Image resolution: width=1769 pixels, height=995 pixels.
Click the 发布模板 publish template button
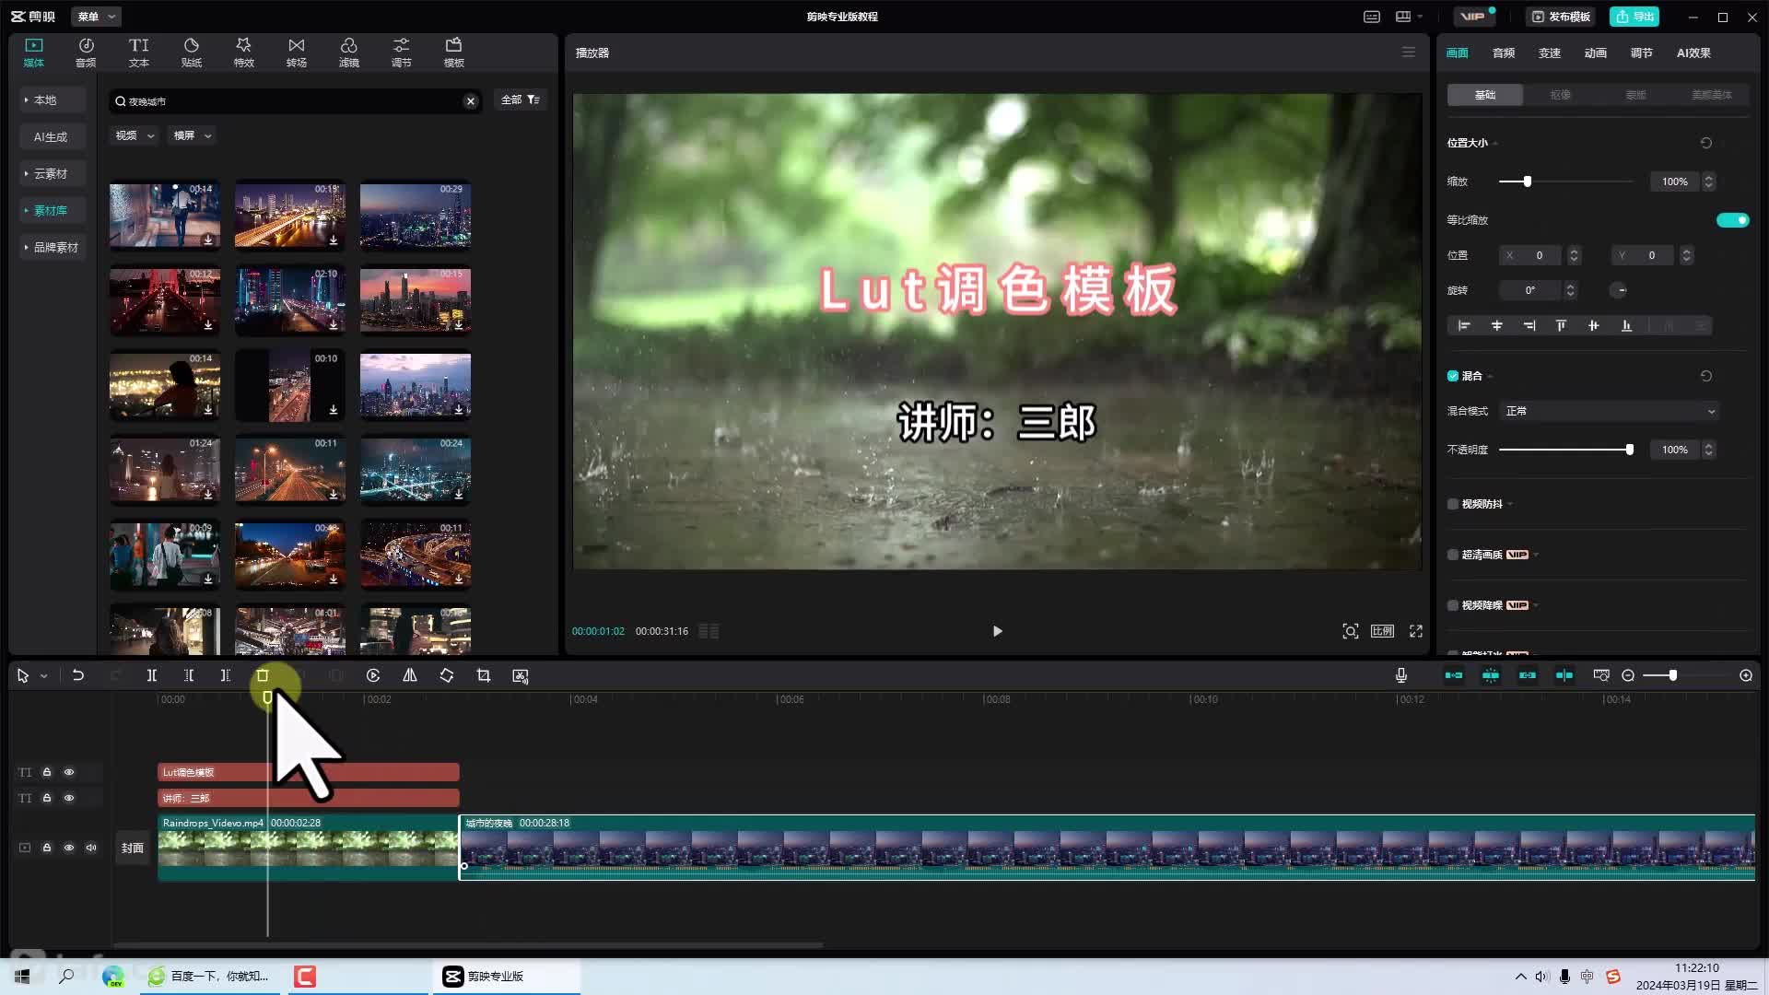click(x=1561, y=17)
